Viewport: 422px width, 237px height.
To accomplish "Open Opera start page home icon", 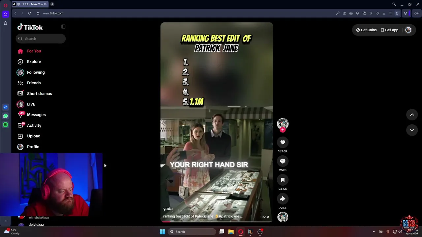I will point(5,14).
